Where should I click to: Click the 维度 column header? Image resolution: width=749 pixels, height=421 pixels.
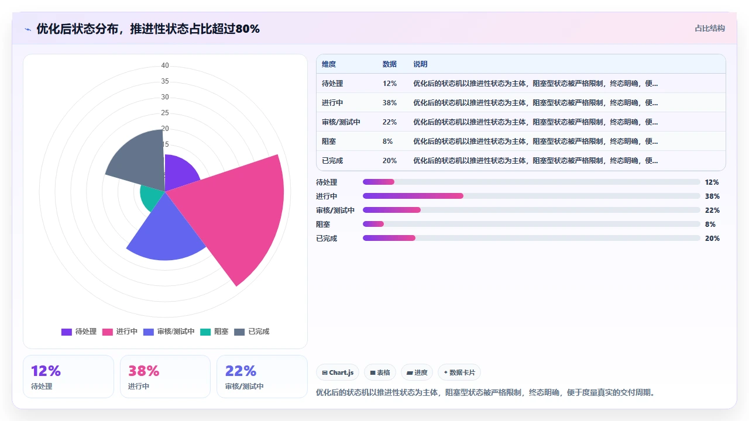329,64
